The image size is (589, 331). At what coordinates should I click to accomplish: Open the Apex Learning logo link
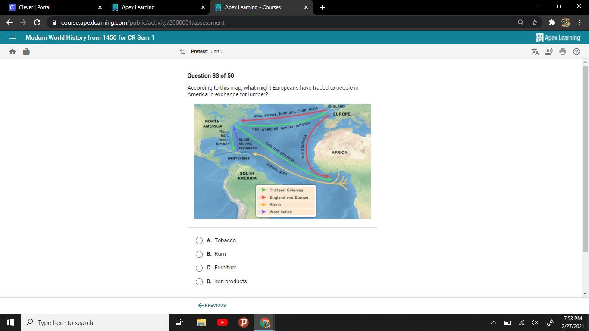click(x=558, y=37)
